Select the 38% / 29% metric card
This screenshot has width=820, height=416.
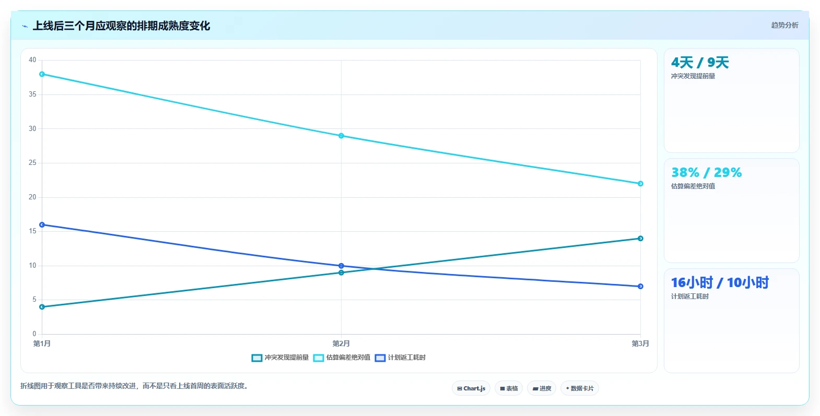(732, 211)
